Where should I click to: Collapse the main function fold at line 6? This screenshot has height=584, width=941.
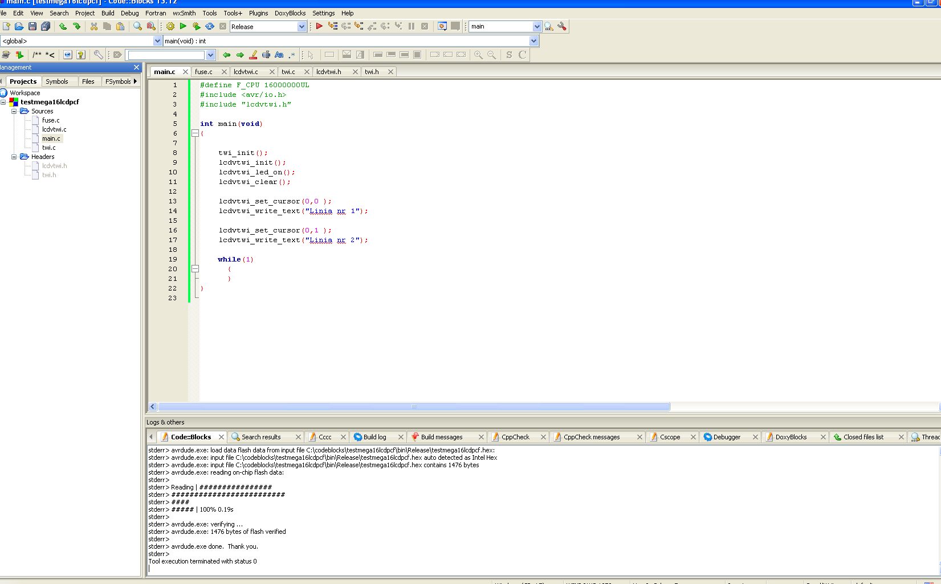point(195,133)
